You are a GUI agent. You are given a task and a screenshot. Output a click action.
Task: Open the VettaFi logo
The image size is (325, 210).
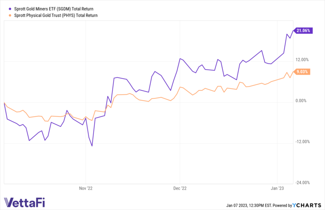(24, 202)
